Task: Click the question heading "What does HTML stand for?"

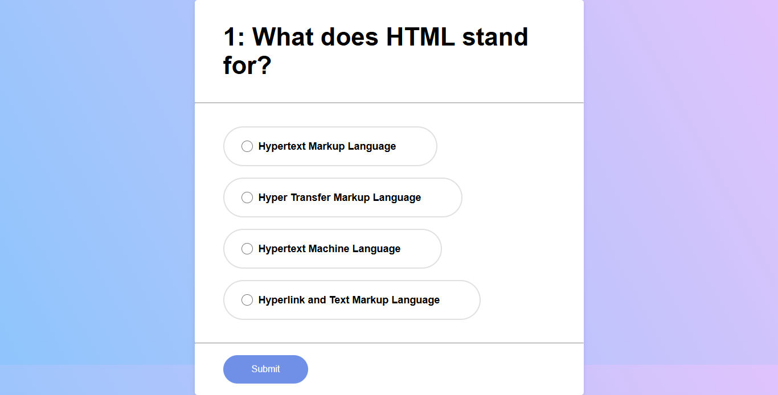Action: pos(375,51)
